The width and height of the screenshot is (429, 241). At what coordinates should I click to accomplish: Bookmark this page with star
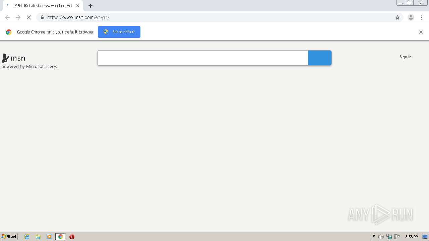coord(397,17)
